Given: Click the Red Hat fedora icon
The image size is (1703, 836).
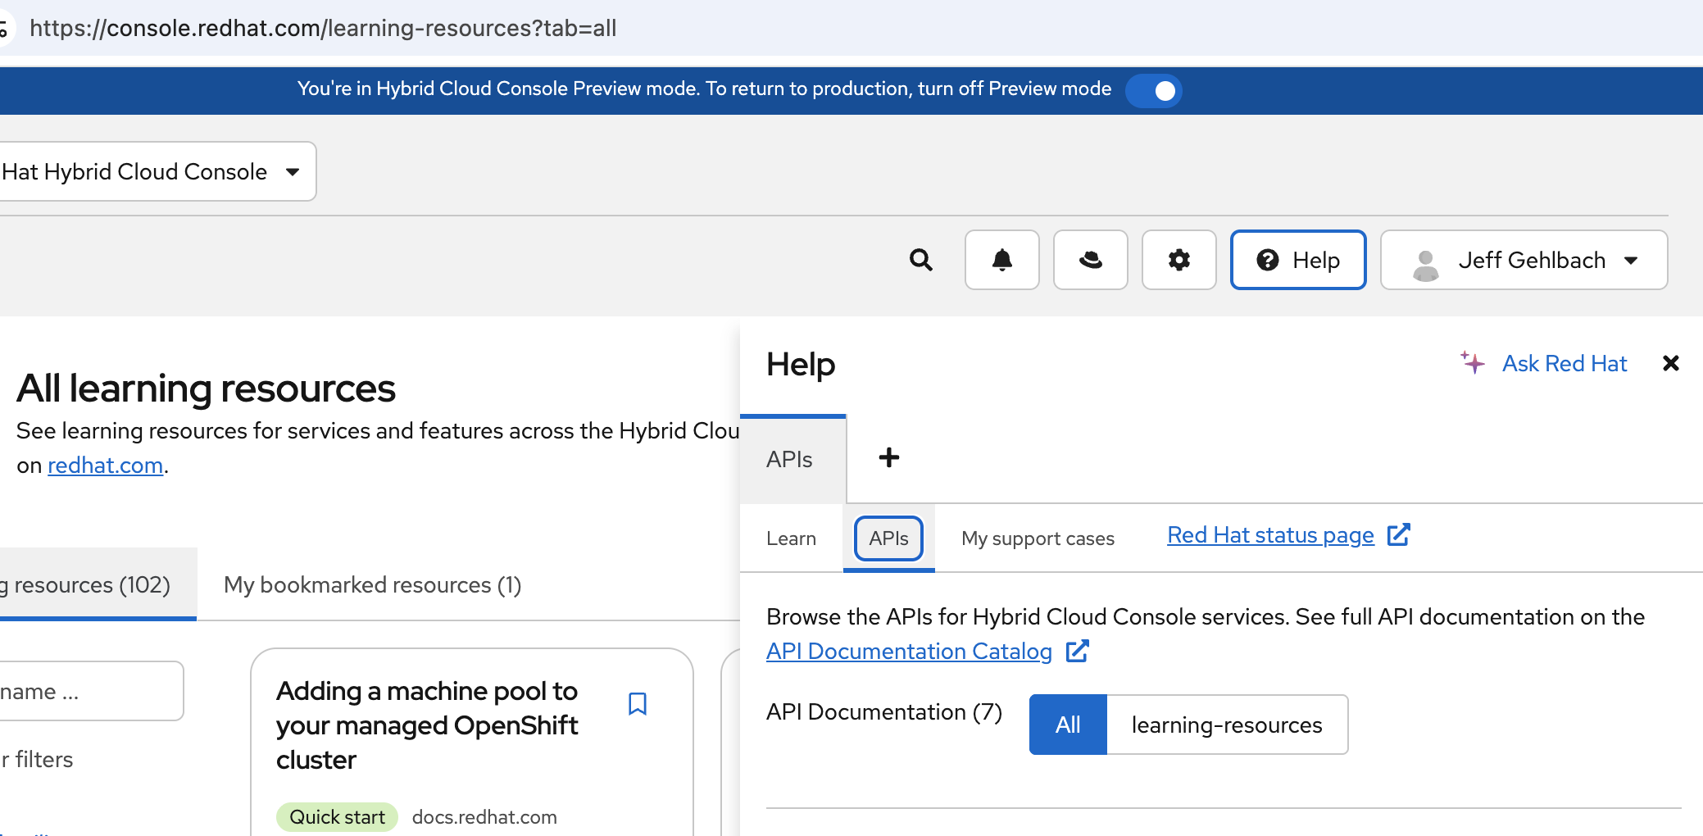Looking at the screenshot, I should tap(1090, 261).
